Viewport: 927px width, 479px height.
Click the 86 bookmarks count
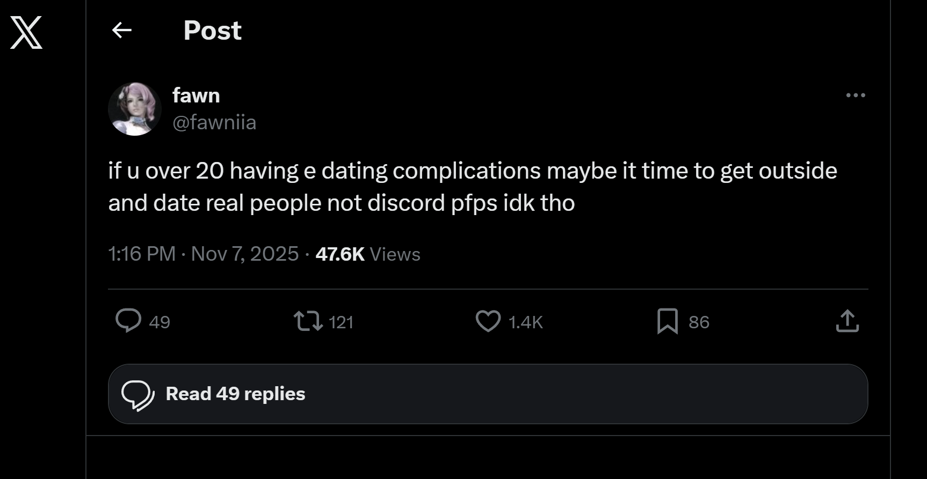pos(699,322)
